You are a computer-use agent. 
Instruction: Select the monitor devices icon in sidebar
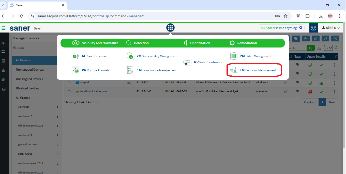coord(4,52)
